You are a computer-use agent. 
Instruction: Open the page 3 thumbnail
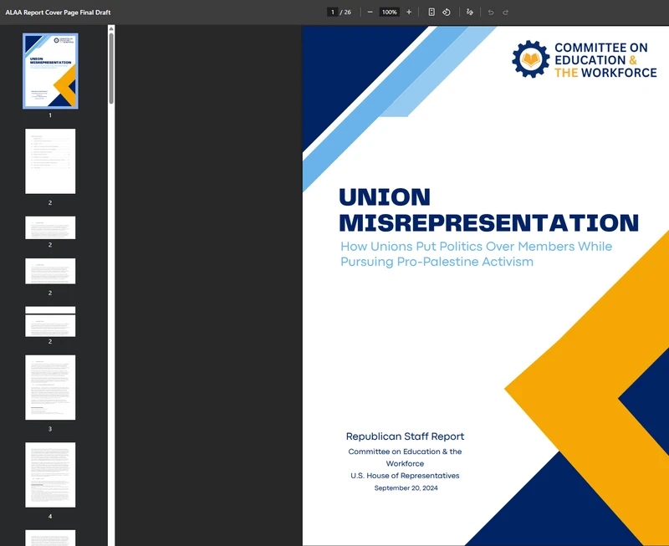tap(50, 387)
